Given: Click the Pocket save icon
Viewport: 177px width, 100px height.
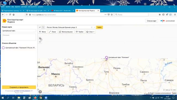Looking at the screenshot, I should (109, 15).
